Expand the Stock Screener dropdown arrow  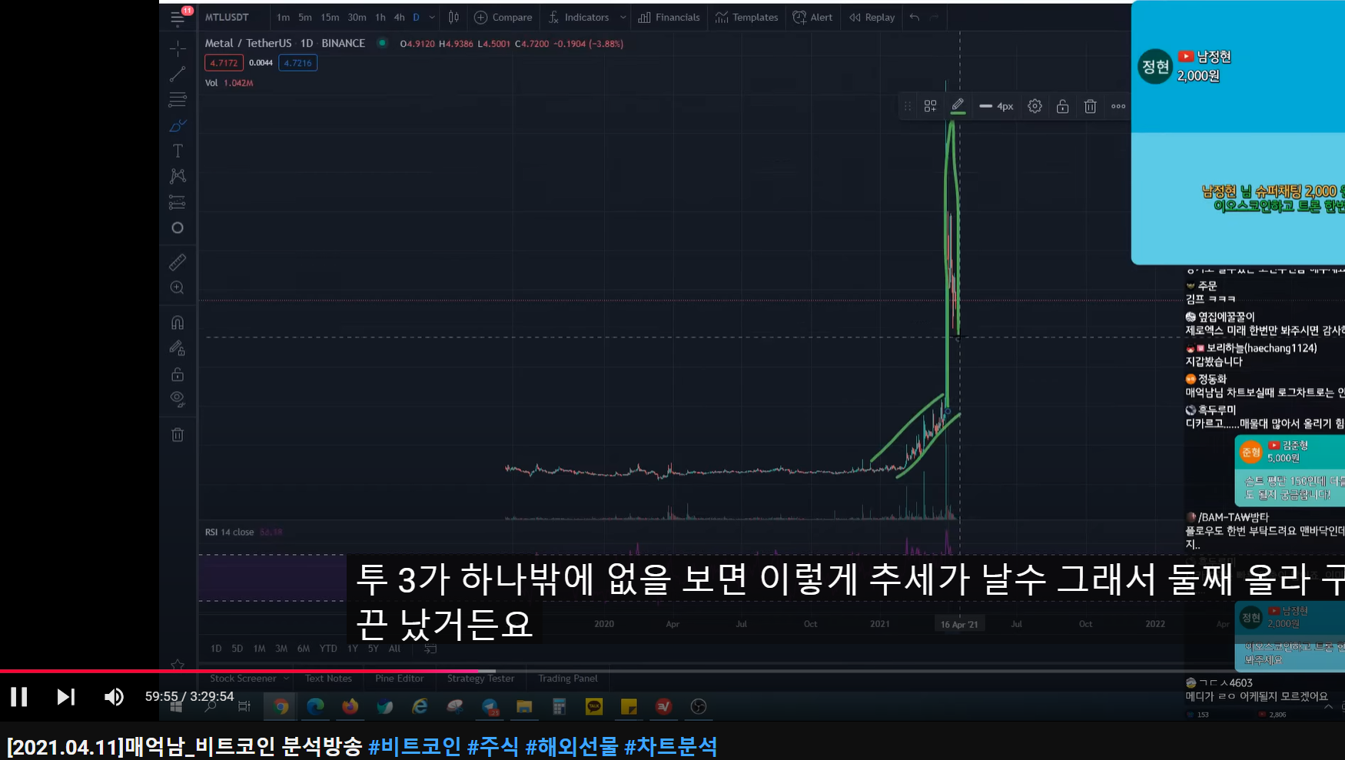(286, 679)
